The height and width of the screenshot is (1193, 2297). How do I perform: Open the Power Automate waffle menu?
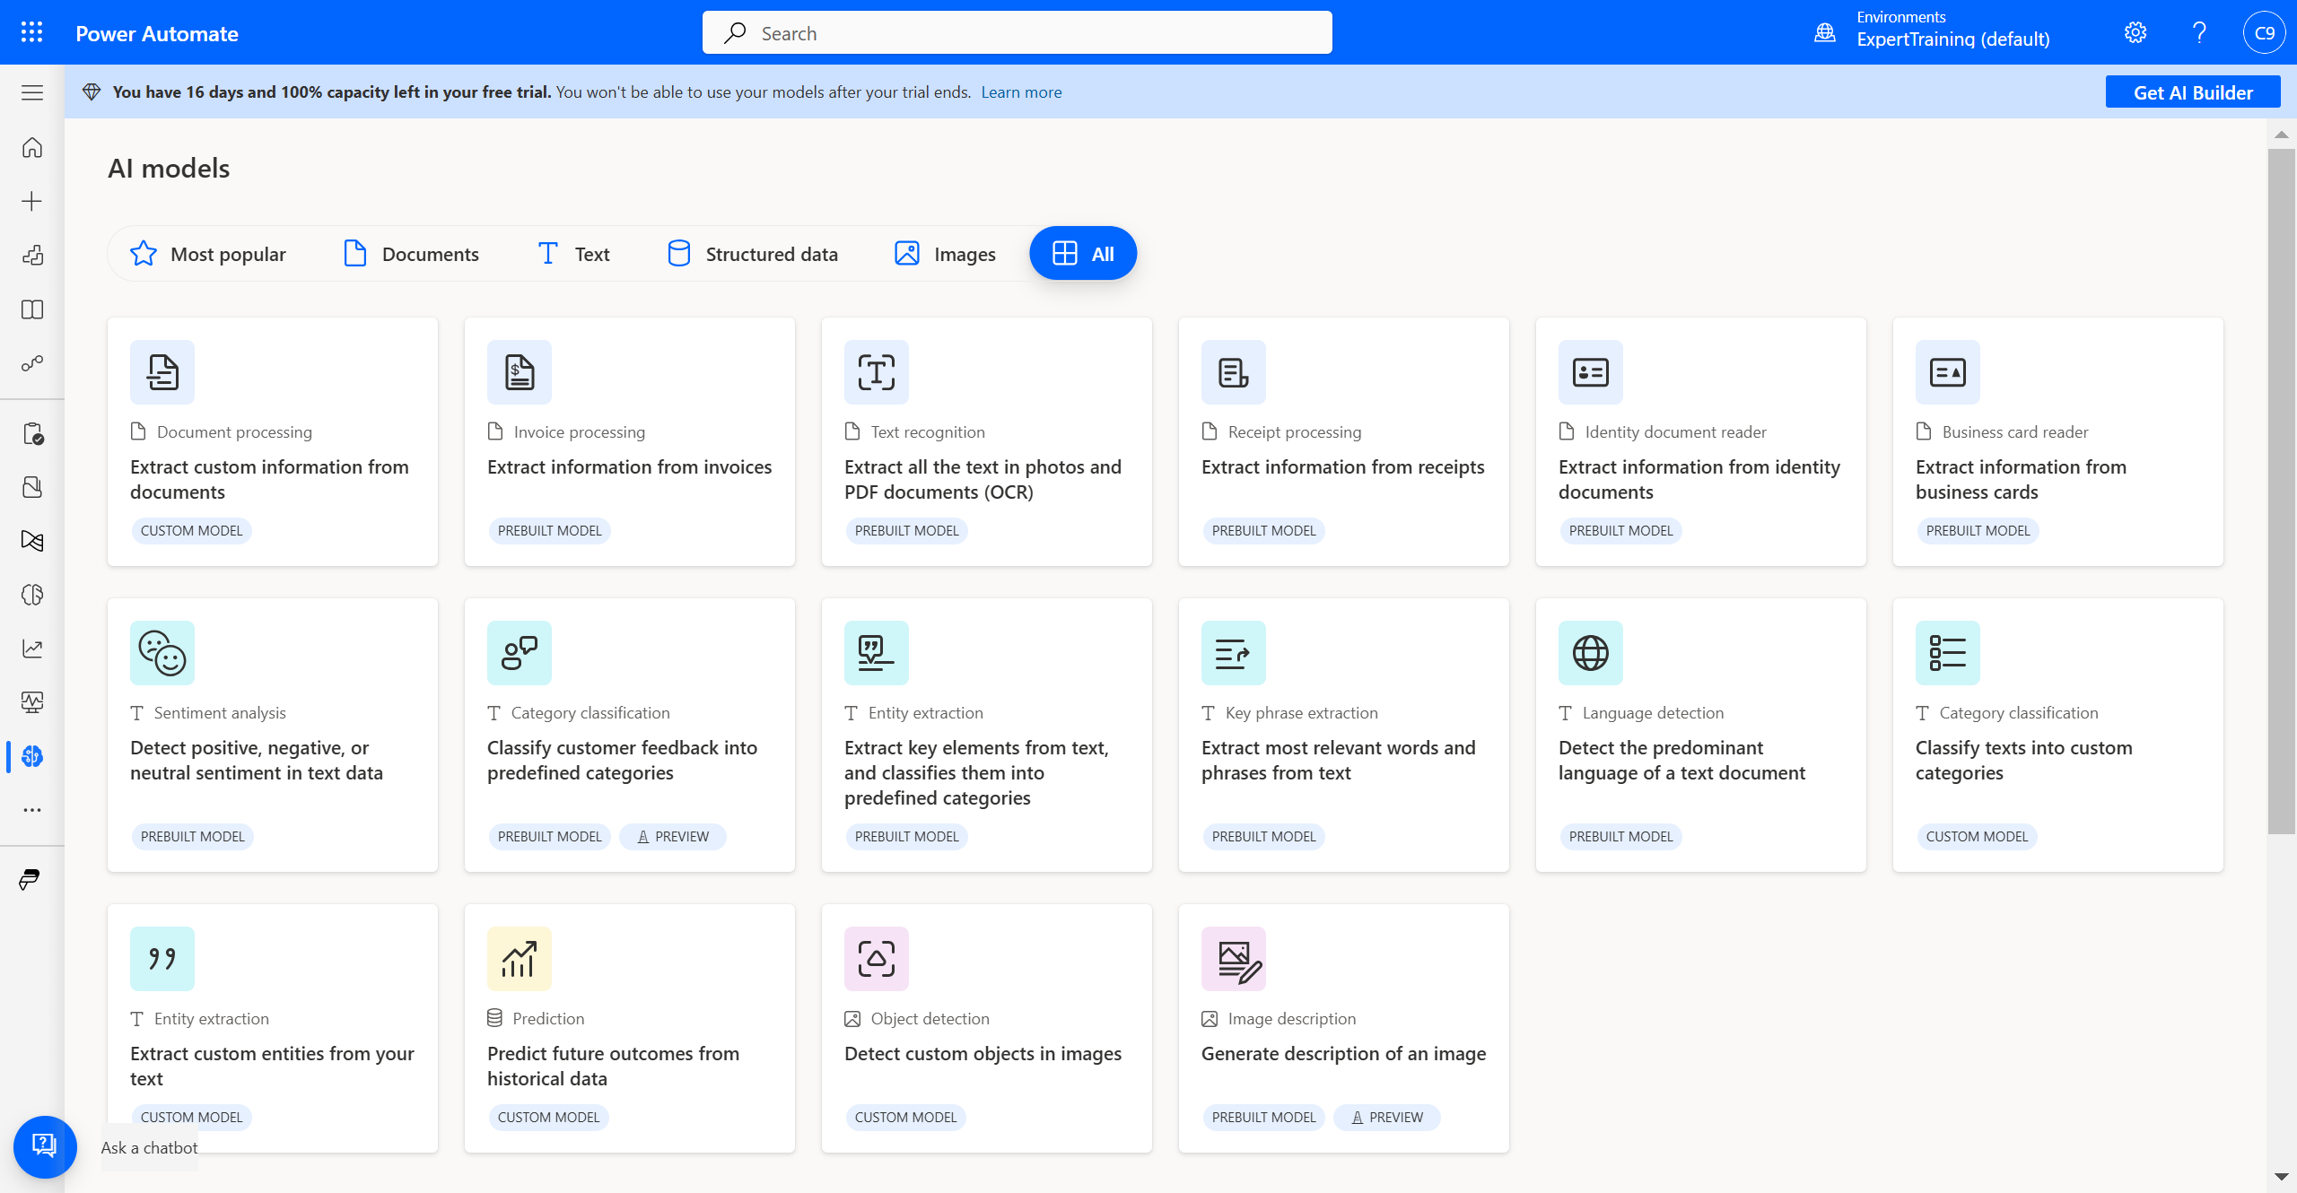point(31,31)
